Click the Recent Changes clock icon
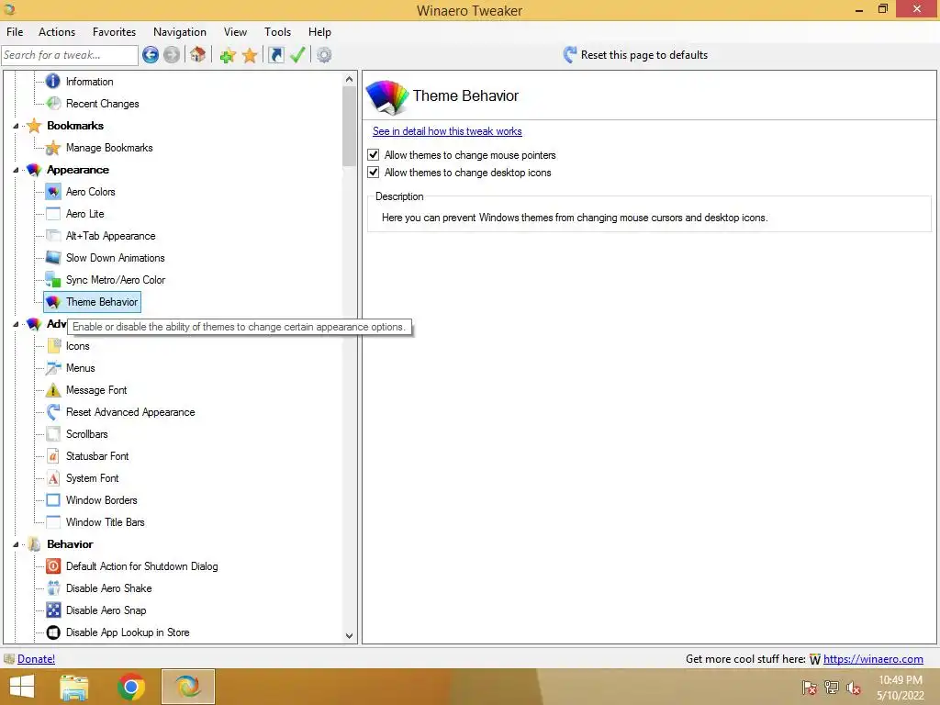The image size is (940, 705). pyautogui.click(x=53, y=103)
